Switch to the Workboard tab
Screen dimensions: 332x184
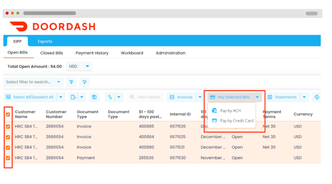(x=132, y=53)
